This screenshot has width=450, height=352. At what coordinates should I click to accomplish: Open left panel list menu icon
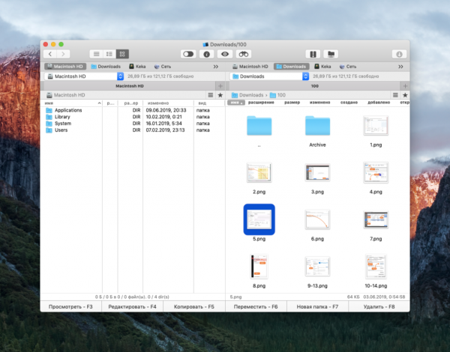pyautogui.click(x=211, y=95)
